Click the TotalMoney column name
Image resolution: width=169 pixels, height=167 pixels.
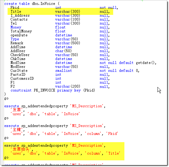pos(21,31)
